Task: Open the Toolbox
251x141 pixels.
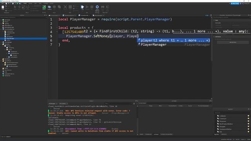Action: 49,7
